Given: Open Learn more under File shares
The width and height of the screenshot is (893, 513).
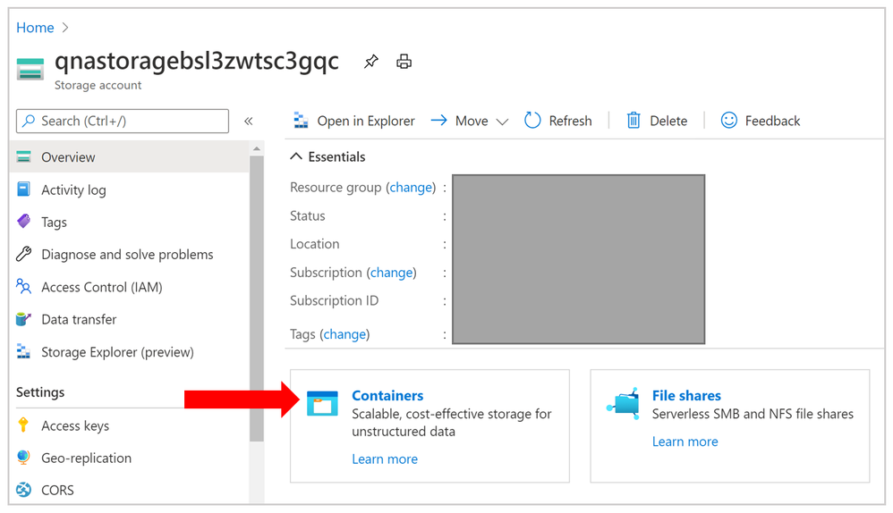Looking at the screenshot, I should coord(685,442).
